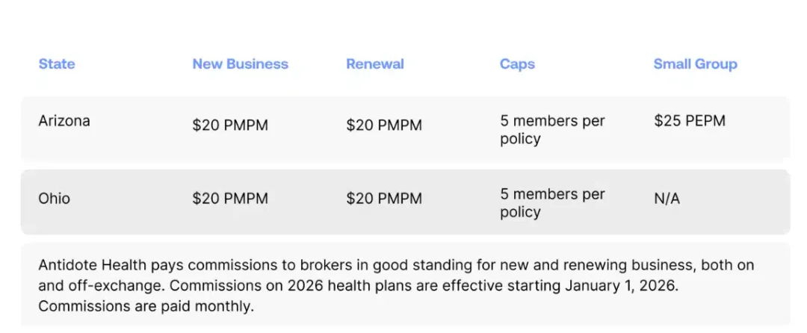Click Ohio's New Business $20 PMPM value
The height and width of the screenshot is (333, 807).
[230, 199]
